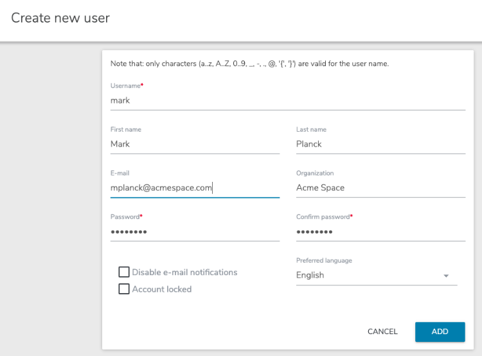Click the E-mail label text
The height and width of the screenshot is (356, 482).
click(120, 173)
